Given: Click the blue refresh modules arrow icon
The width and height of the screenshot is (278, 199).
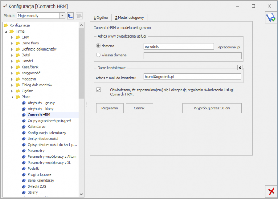Looking at the screenshot, I should point(71,16).
